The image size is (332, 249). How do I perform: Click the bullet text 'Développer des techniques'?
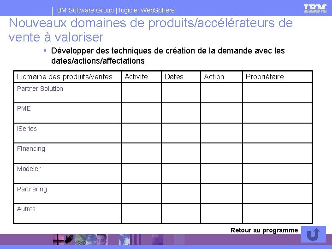tap(168, 56)
